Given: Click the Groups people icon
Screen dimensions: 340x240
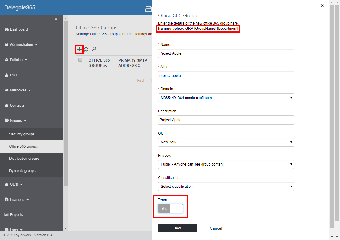Looking at the screenshot, I should [x=6, y=120].
